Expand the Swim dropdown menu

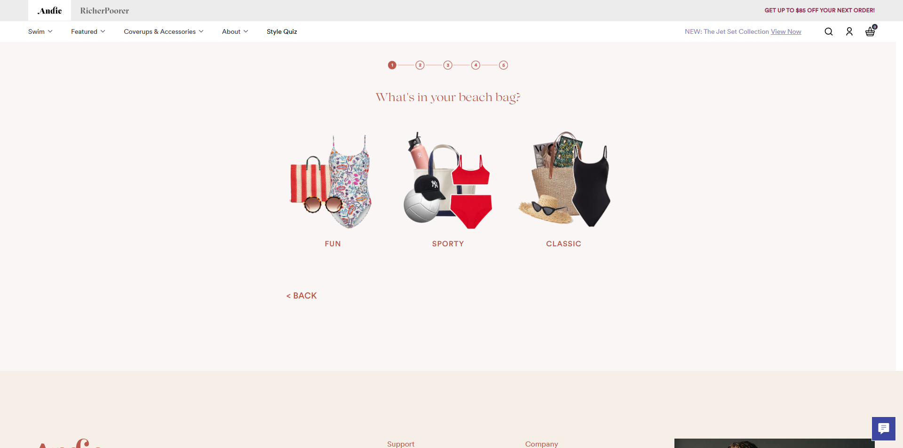coord(40,31)
